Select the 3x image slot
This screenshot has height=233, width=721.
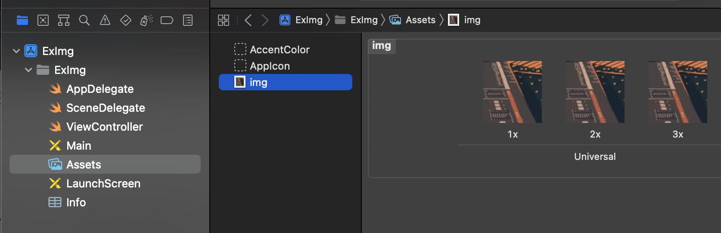[677, 92]
